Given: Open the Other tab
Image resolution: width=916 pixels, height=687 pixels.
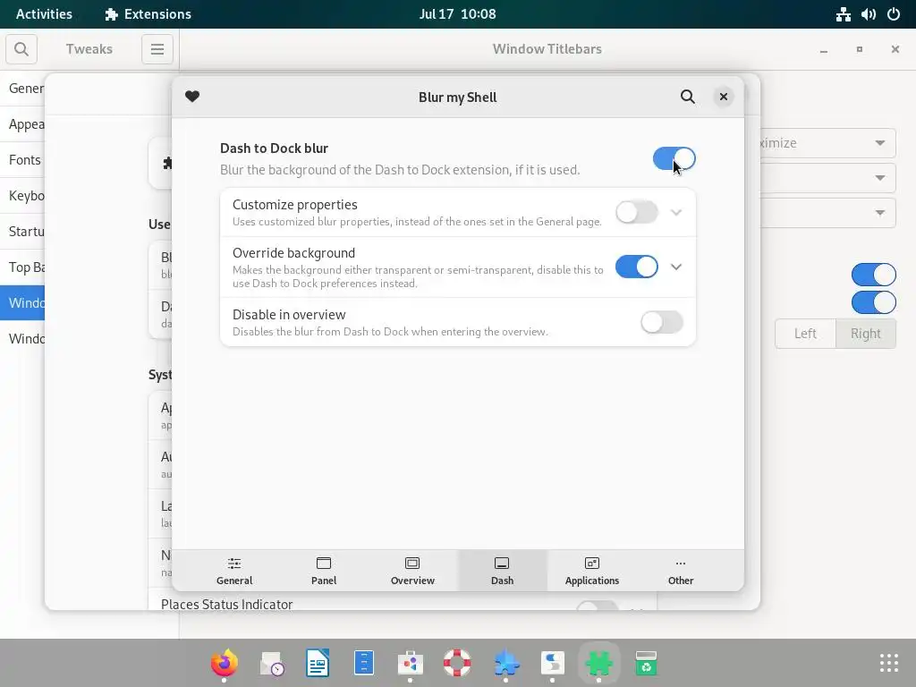Looking at the screenshot, I should point(681,571).
